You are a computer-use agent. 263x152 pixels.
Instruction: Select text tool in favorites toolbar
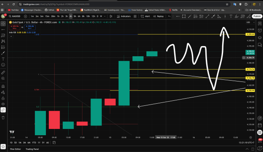[x=231, y=16]
